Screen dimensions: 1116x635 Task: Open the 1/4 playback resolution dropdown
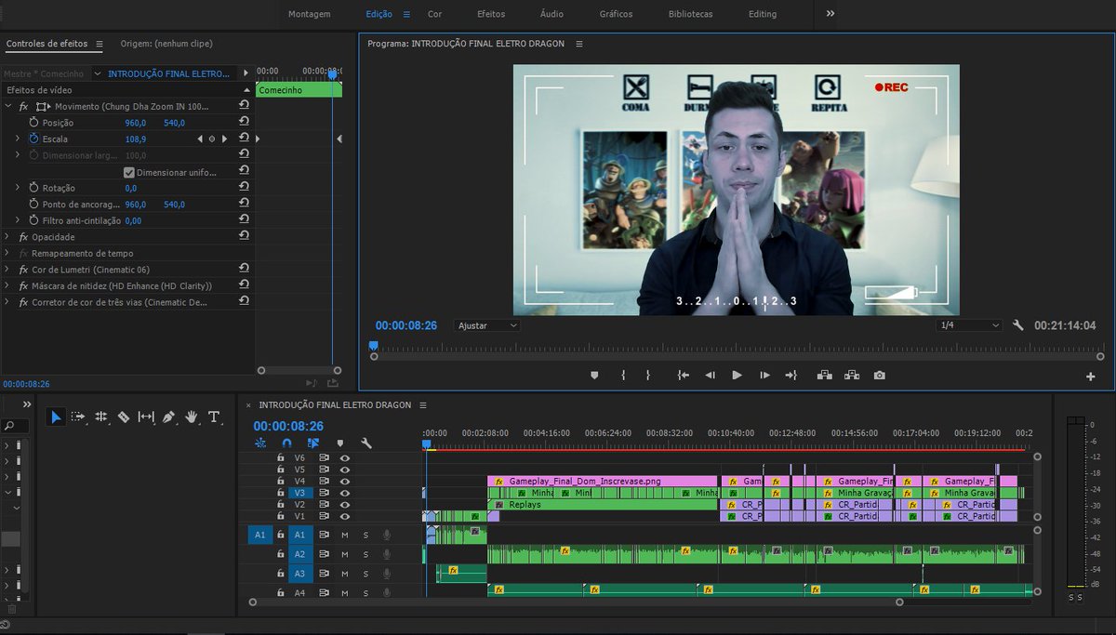coord(969,325)
